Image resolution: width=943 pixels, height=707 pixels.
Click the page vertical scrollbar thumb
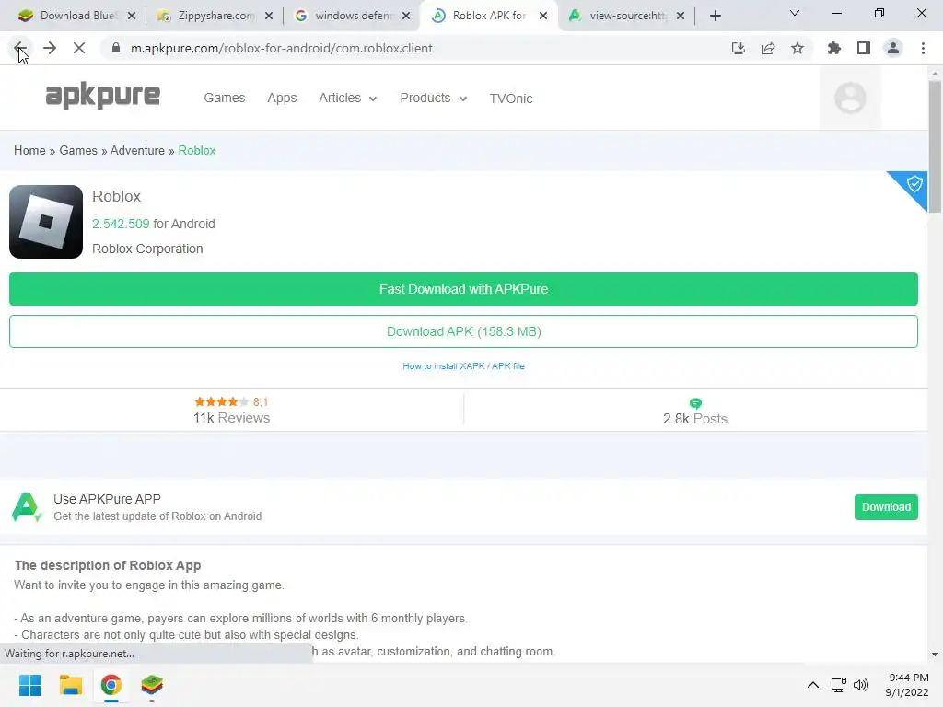point(935,147)
